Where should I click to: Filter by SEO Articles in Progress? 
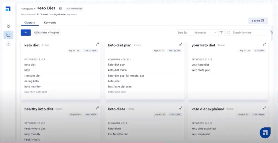click(47, 33)
